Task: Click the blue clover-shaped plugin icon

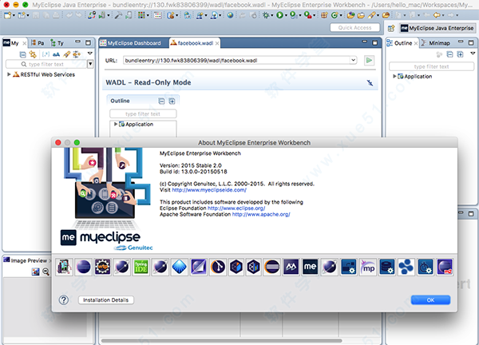Action: click(x=406, y=267)
